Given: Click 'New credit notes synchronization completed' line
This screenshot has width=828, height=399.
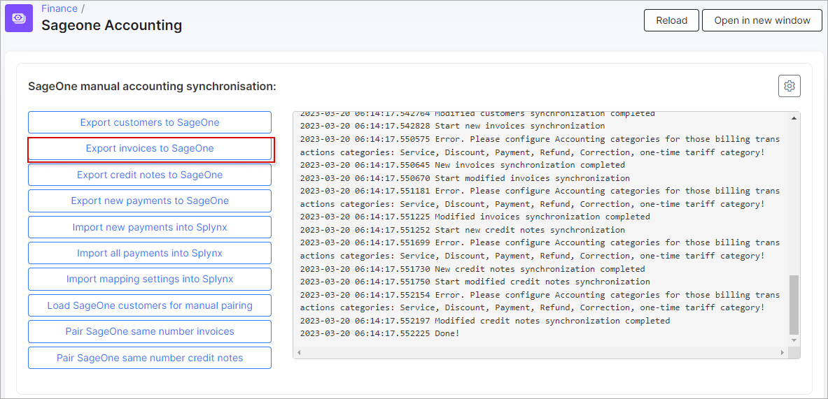Looking at the screenshot, I should tap(472, 269).
